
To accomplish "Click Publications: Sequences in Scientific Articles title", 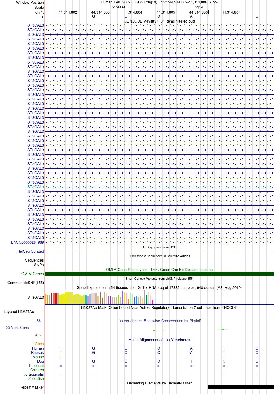I will [159, 256].
